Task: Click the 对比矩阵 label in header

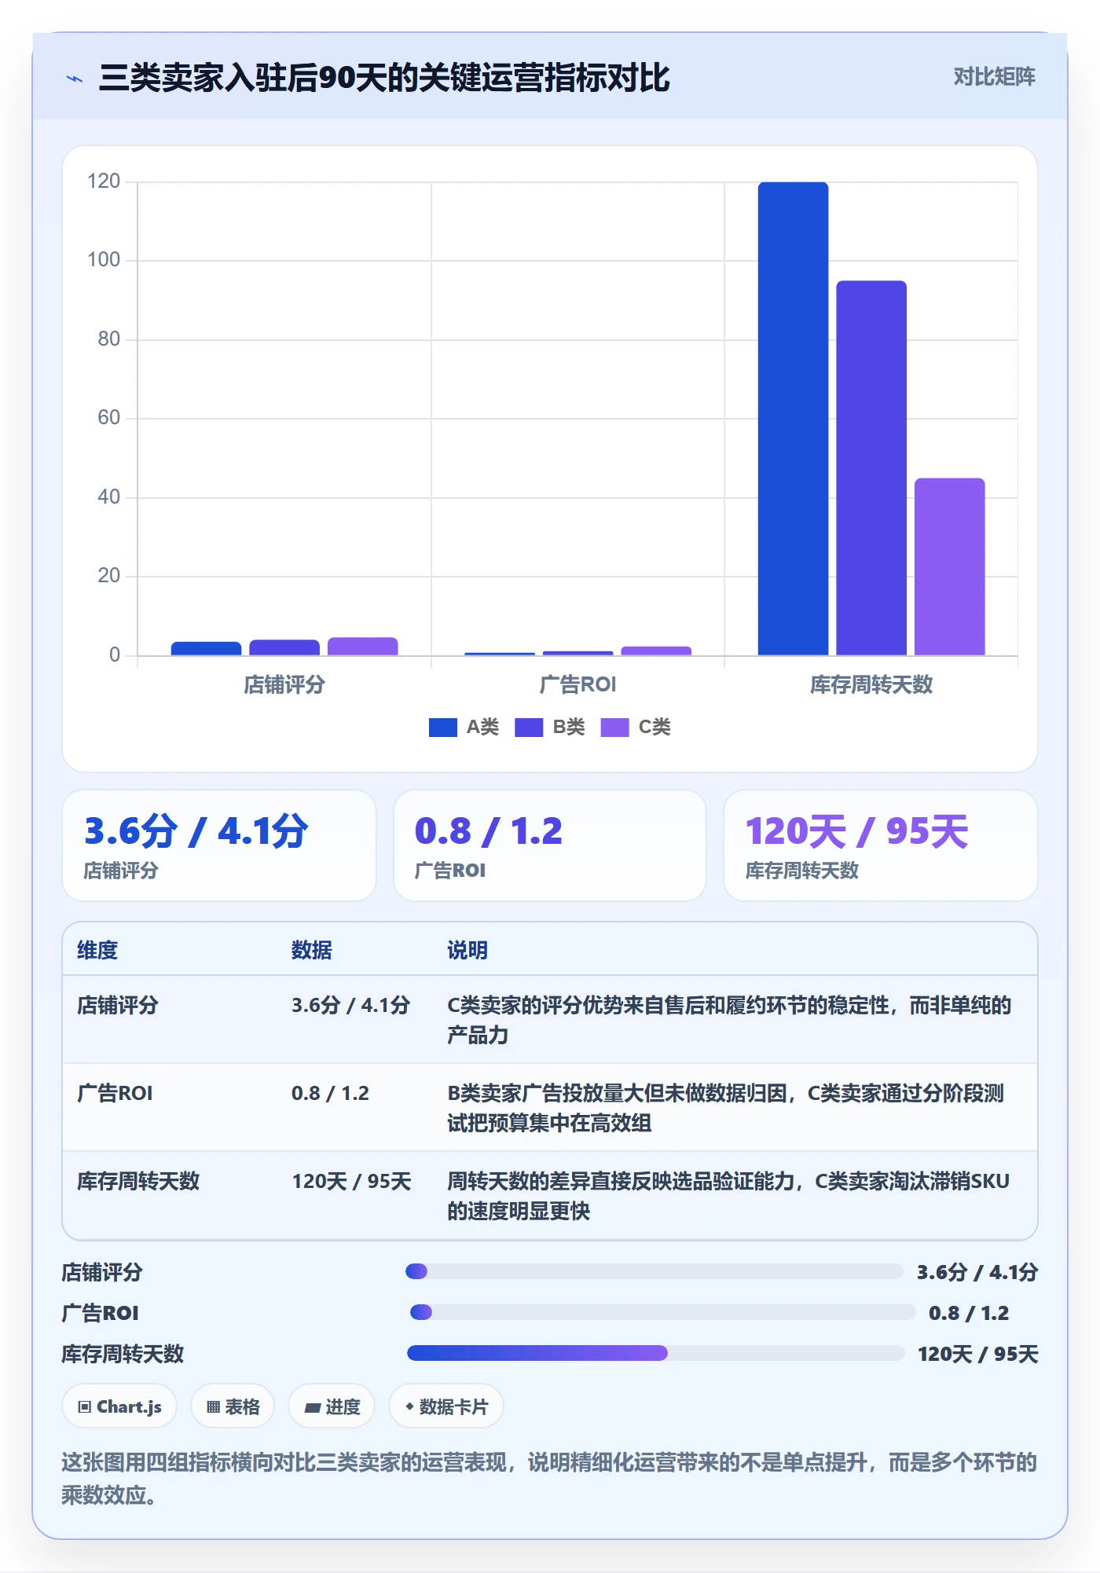Action: (x=994, y=77)
